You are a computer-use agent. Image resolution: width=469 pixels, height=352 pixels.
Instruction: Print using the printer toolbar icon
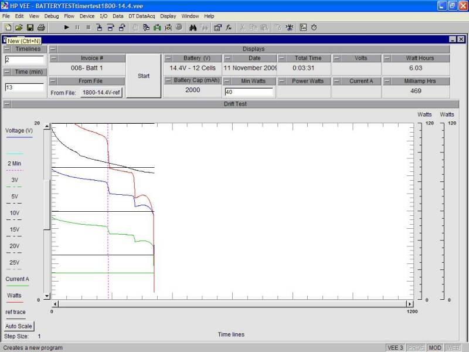[41, 28]
